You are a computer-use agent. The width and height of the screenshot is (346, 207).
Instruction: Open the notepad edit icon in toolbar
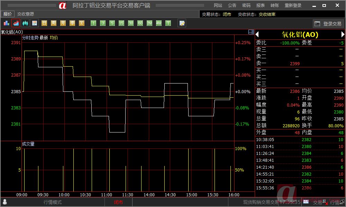(x=182, y=23)
